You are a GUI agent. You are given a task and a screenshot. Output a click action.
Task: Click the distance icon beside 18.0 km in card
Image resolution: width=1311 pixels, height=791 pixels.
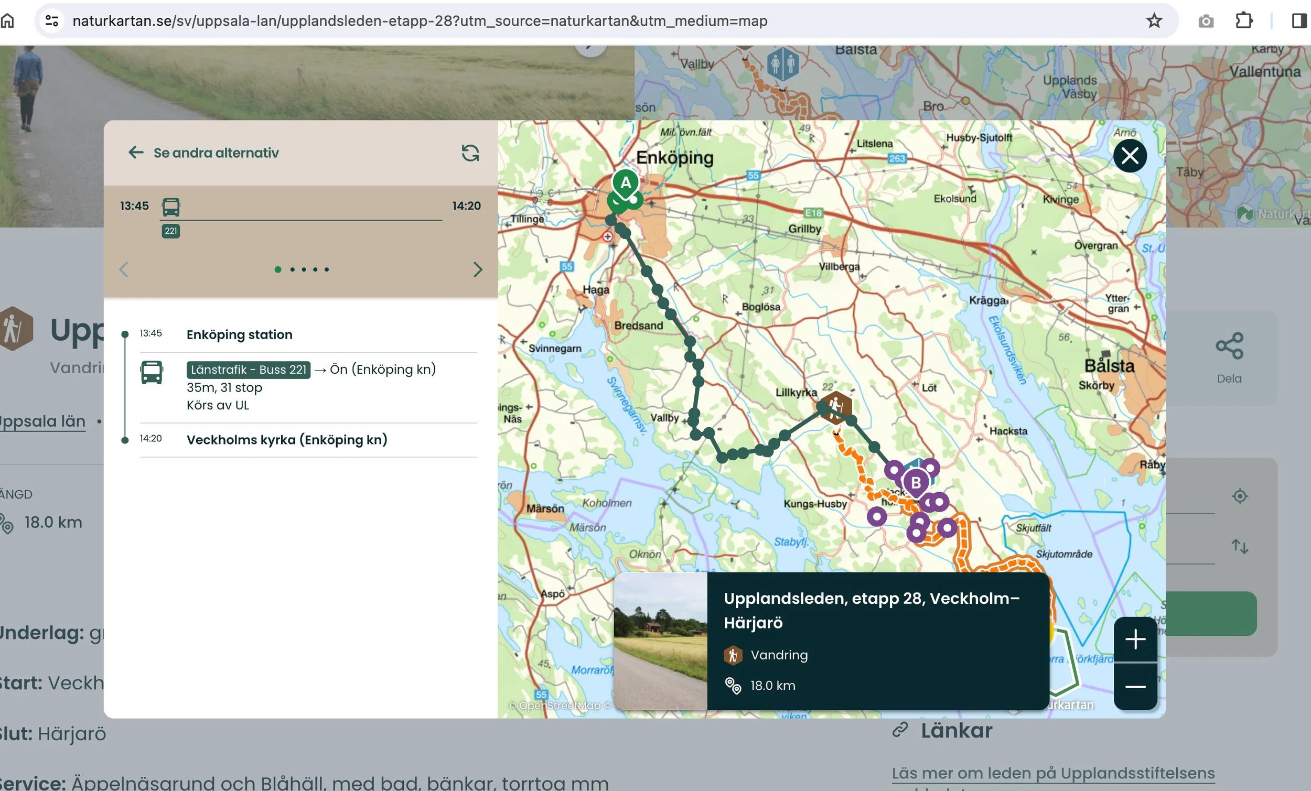click(x=733, y=686)
